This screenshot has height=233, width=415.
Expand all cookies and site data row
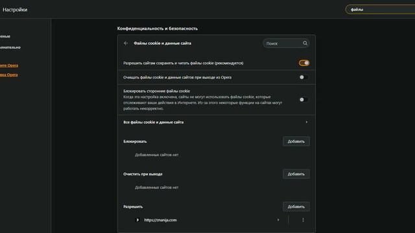(216, 122)
